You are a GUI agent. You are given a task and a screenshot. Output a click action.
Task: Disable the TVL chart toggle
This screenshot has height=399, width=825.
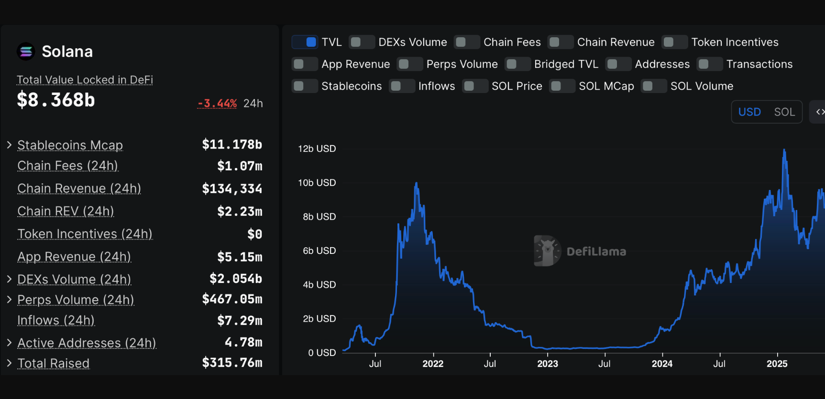tap(305, 42)
